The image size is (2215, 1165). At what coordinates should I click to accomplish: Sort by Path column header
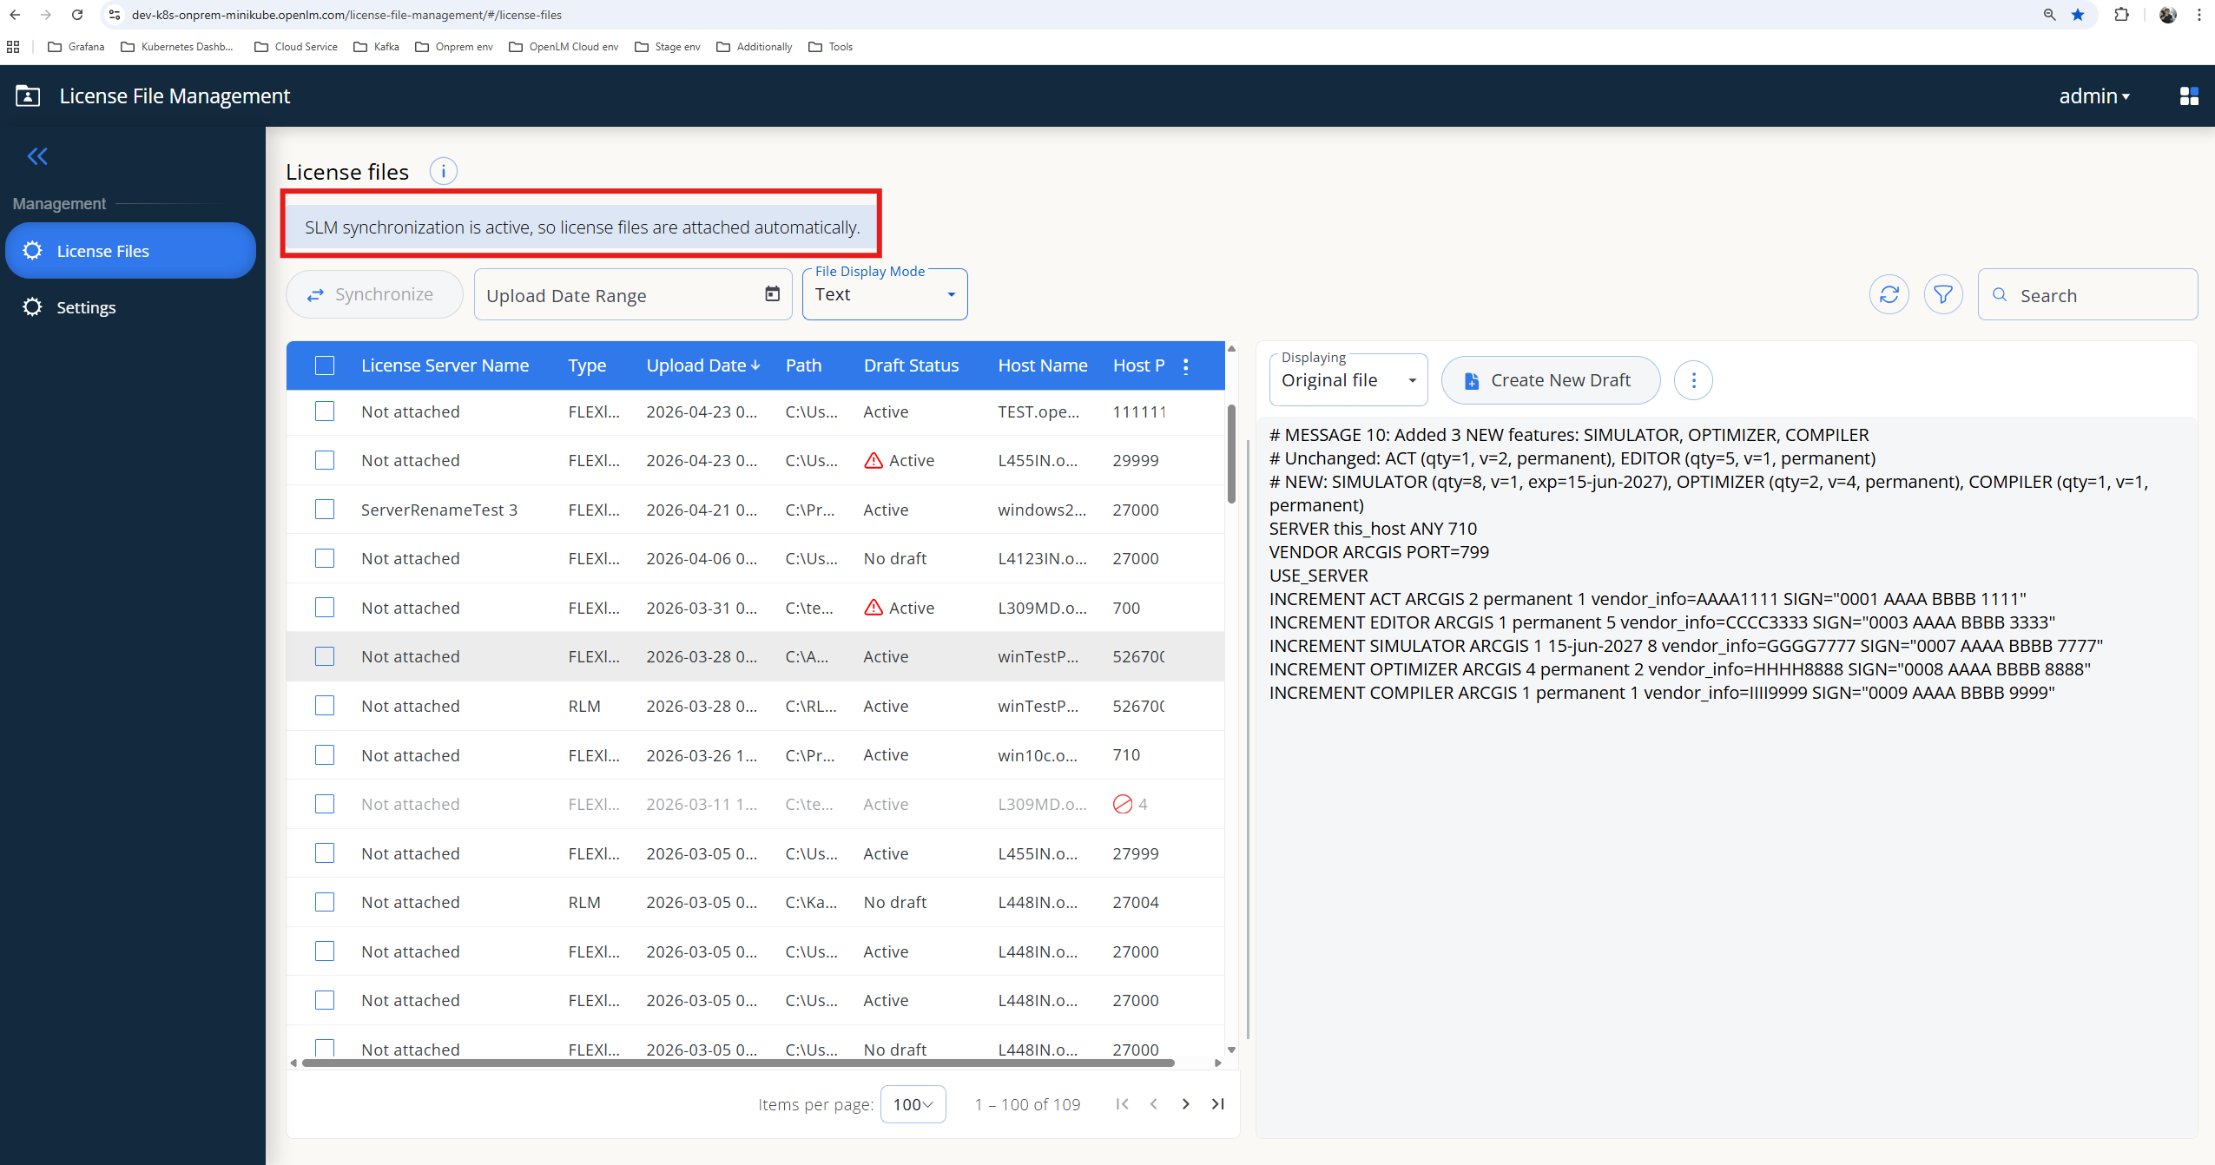click(803, 365)
